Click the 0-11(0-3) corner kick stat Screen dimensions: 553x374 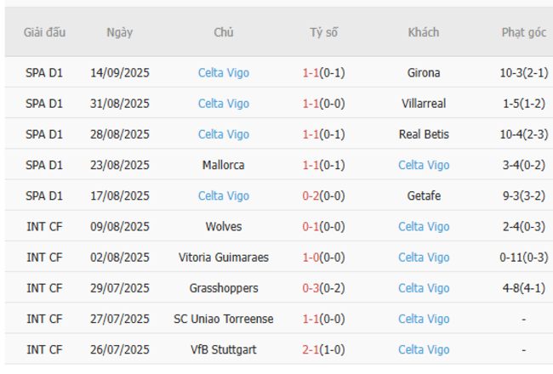click(523, 258)
